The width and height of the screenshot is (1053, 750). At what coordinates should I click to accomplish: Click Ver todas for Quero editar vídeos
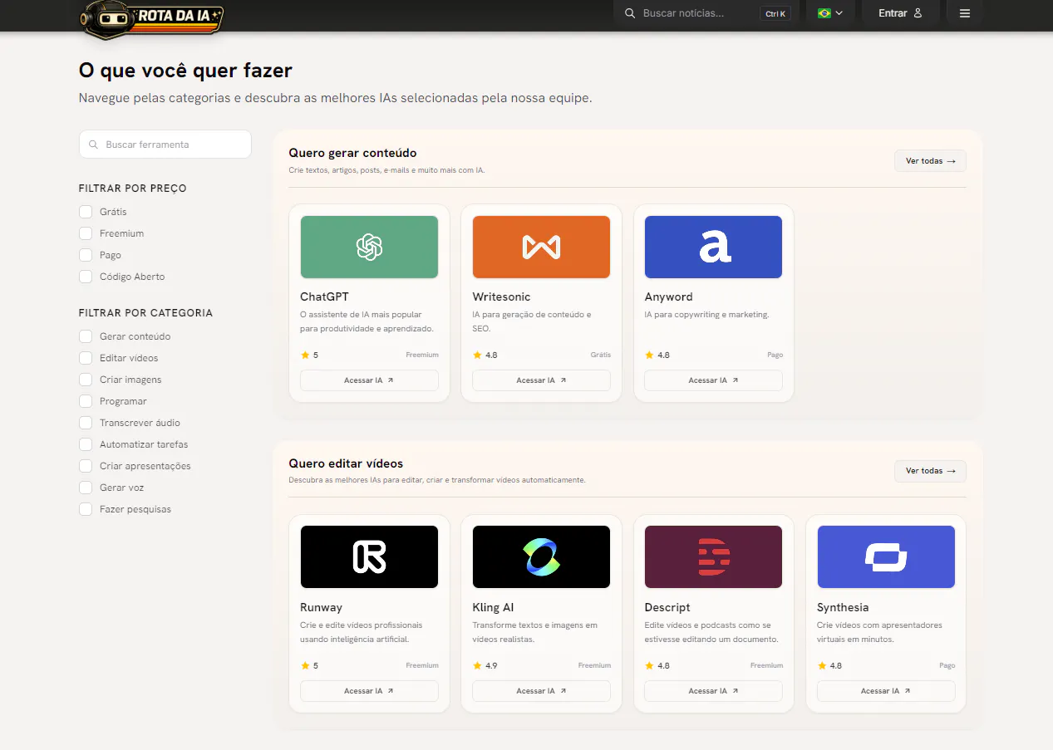pyautogui.click(x=930, y=471)
